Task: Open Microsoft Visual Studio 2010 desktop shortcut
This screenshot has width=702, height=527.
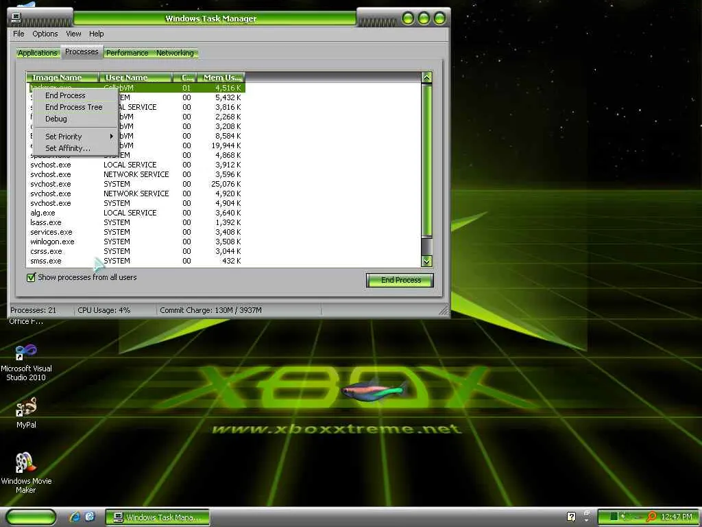Action: (26, 362)
